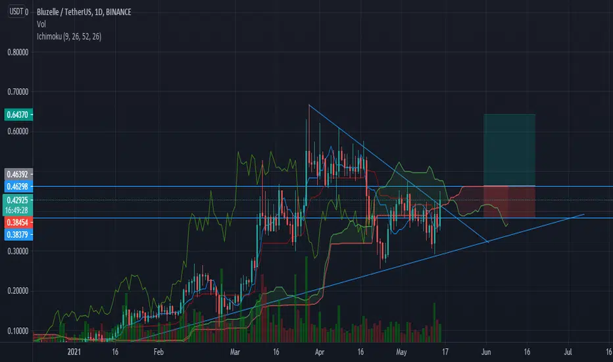Click the 2021 time axis label

74,352
